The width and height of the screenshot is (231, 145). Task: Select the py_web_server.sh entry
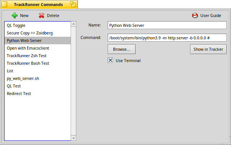coord(37,78)
